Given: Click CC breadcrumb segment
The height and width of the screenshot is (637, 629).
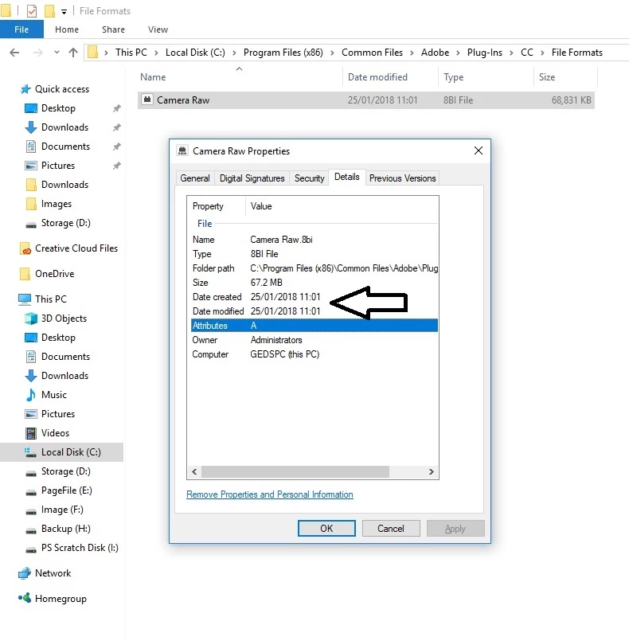Looking at the screenshot, I should pos(526,53).
